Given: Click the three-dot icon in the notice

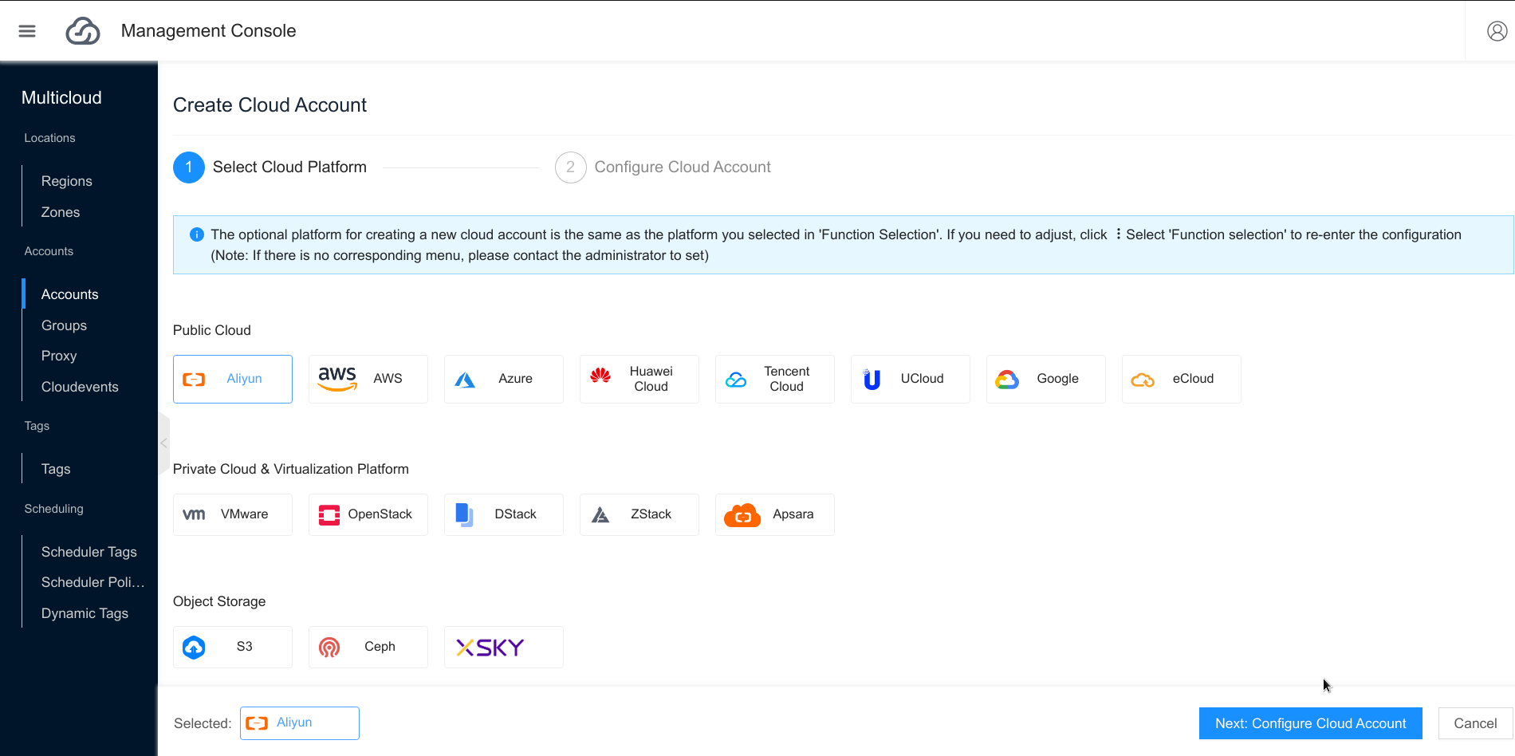Looking at the screenshot, I should coord(1118,234).
